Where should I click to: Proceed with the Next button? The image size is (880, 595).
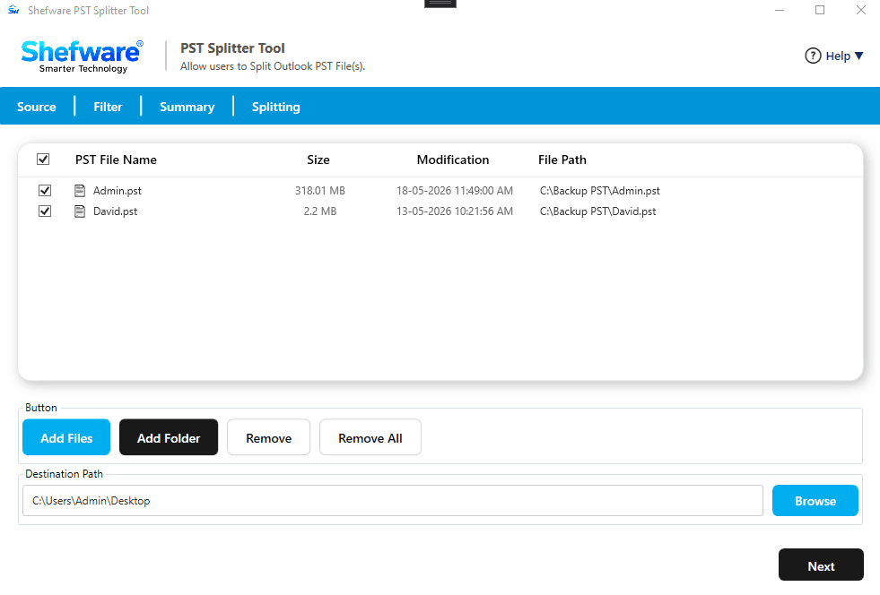click(x=821, y=565)
